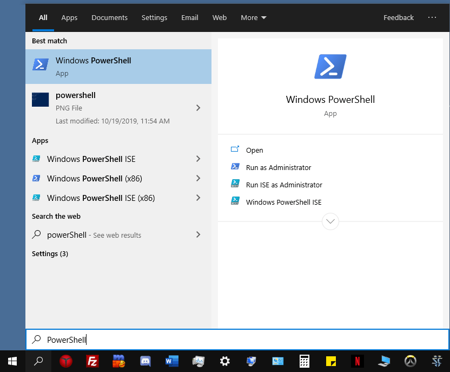This screenshot has height=372, width=450.
Task: Launch FileZilla from the taskbar
Action: point(92,361)
